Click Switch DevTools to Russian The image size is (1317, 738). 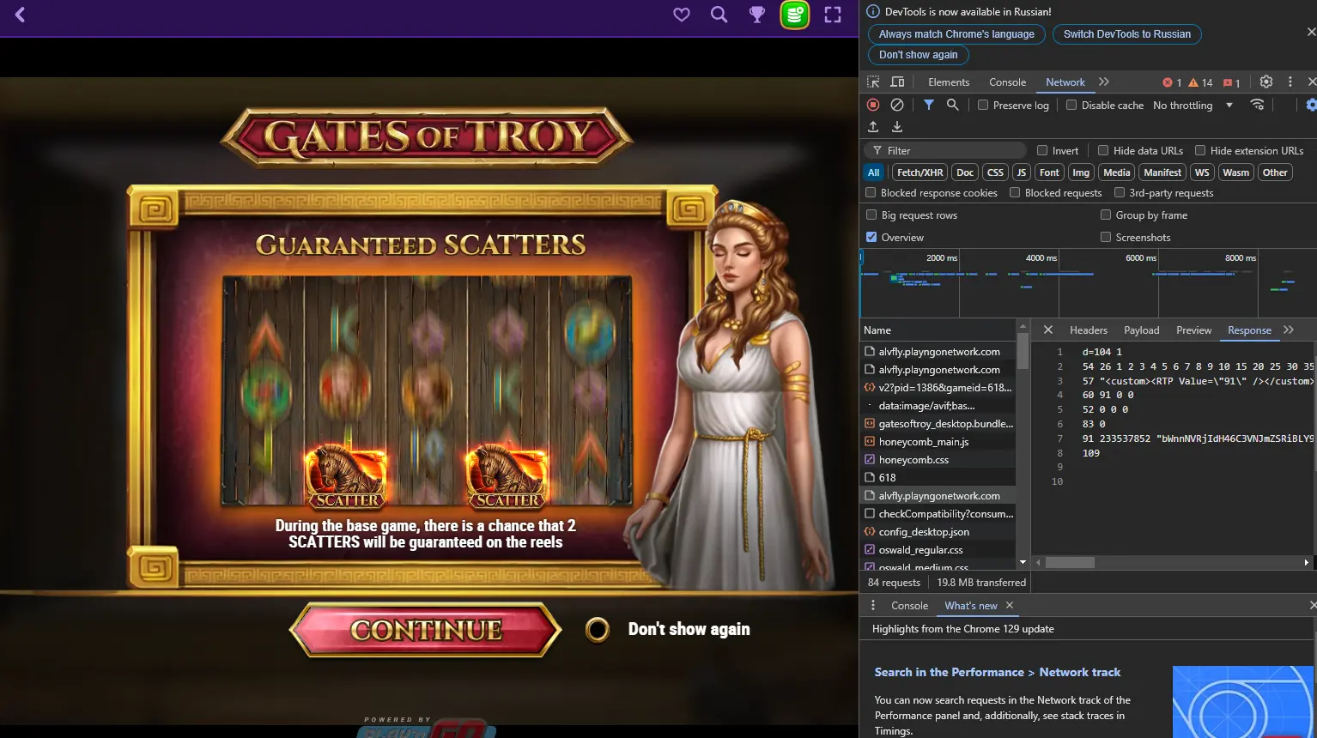(x=1126, y=34)
